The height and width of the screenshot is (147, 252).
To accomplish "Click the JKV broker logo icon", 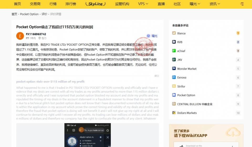I will (x=174, y=60).
